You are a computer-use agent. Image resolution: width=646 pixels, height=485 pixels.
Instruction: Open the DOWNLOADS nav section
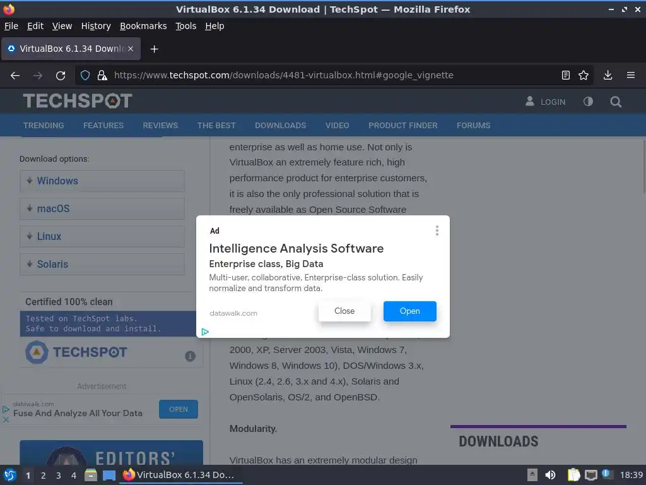(281, 126)
